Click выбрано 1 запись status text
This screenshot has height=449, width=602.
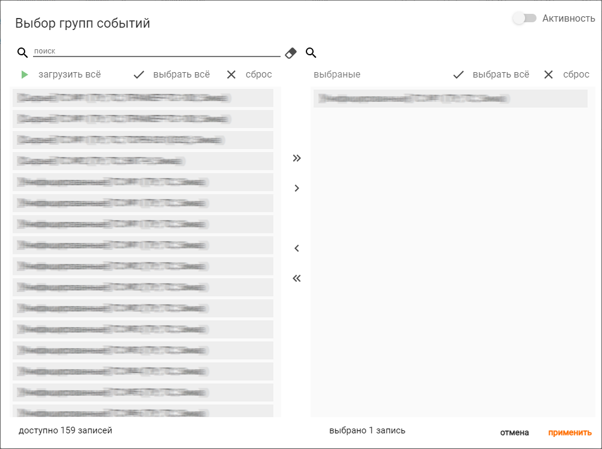(367, 430)
